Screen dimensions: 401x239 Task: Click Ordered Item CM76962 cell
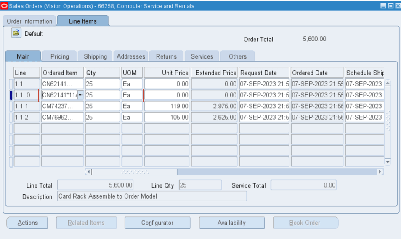pos(62,117)
